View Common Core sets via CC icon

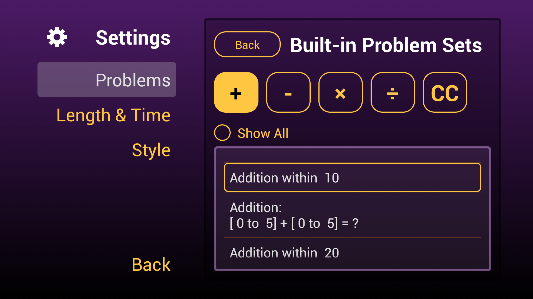pos(444,92)
